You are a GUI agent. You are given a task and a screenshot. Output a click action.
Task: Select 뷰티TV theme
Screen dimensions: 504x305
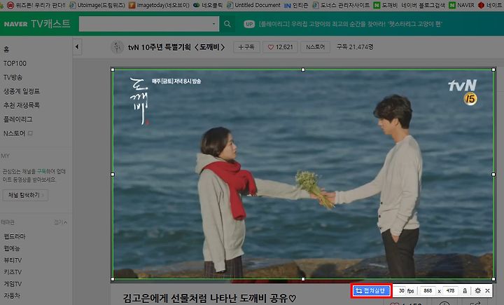(13, 260)
